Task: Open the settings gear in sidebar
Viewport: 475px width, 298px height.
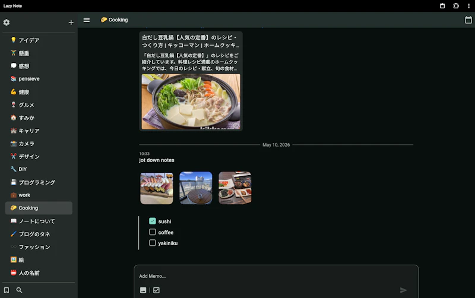Action: 7,23
